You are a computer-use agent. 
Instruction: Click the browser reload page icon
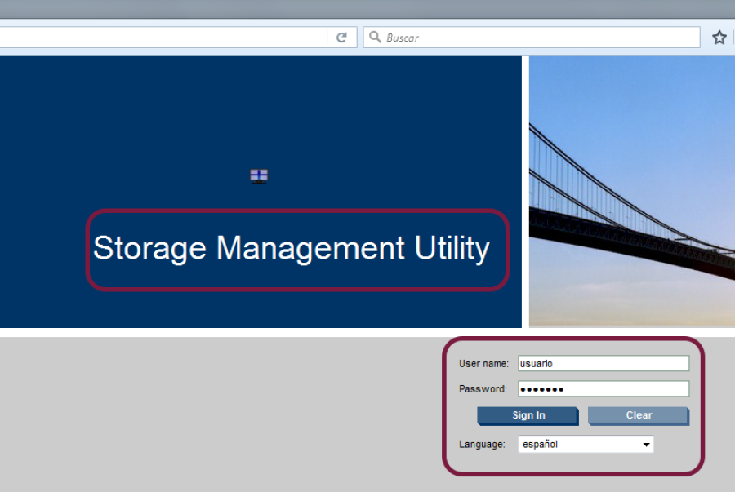[x=341, y=38]
